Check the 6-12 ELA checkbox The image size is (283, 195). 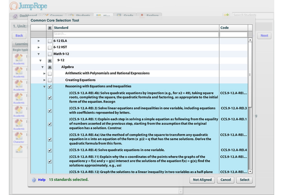[50, 41]
